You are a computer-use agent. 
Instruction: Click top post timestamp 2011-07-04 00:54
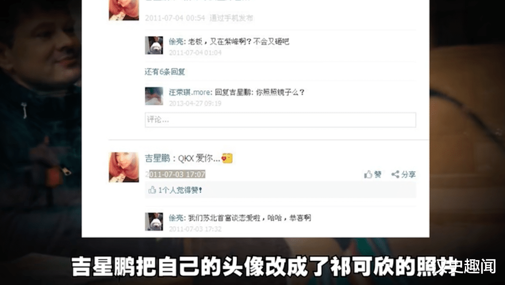point(175,18)
